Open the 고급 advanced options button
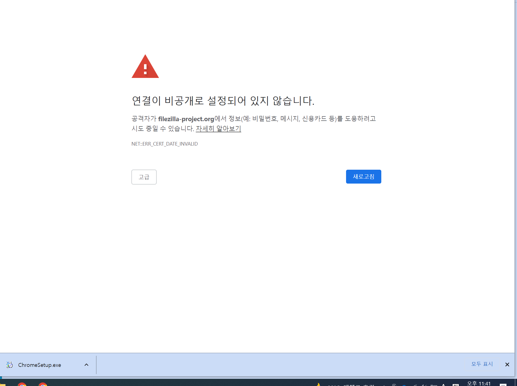Viewport: 517px width, 386px height. pos(144,177)
